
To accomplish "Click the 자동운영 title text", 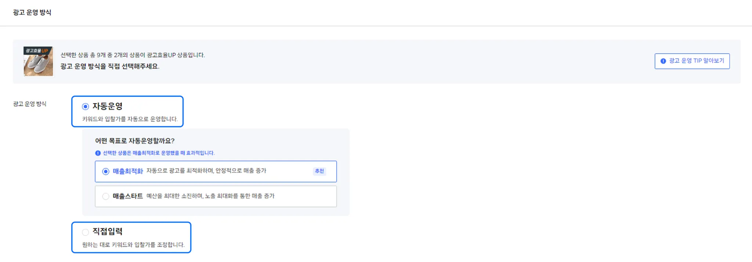I will point(107,106).
